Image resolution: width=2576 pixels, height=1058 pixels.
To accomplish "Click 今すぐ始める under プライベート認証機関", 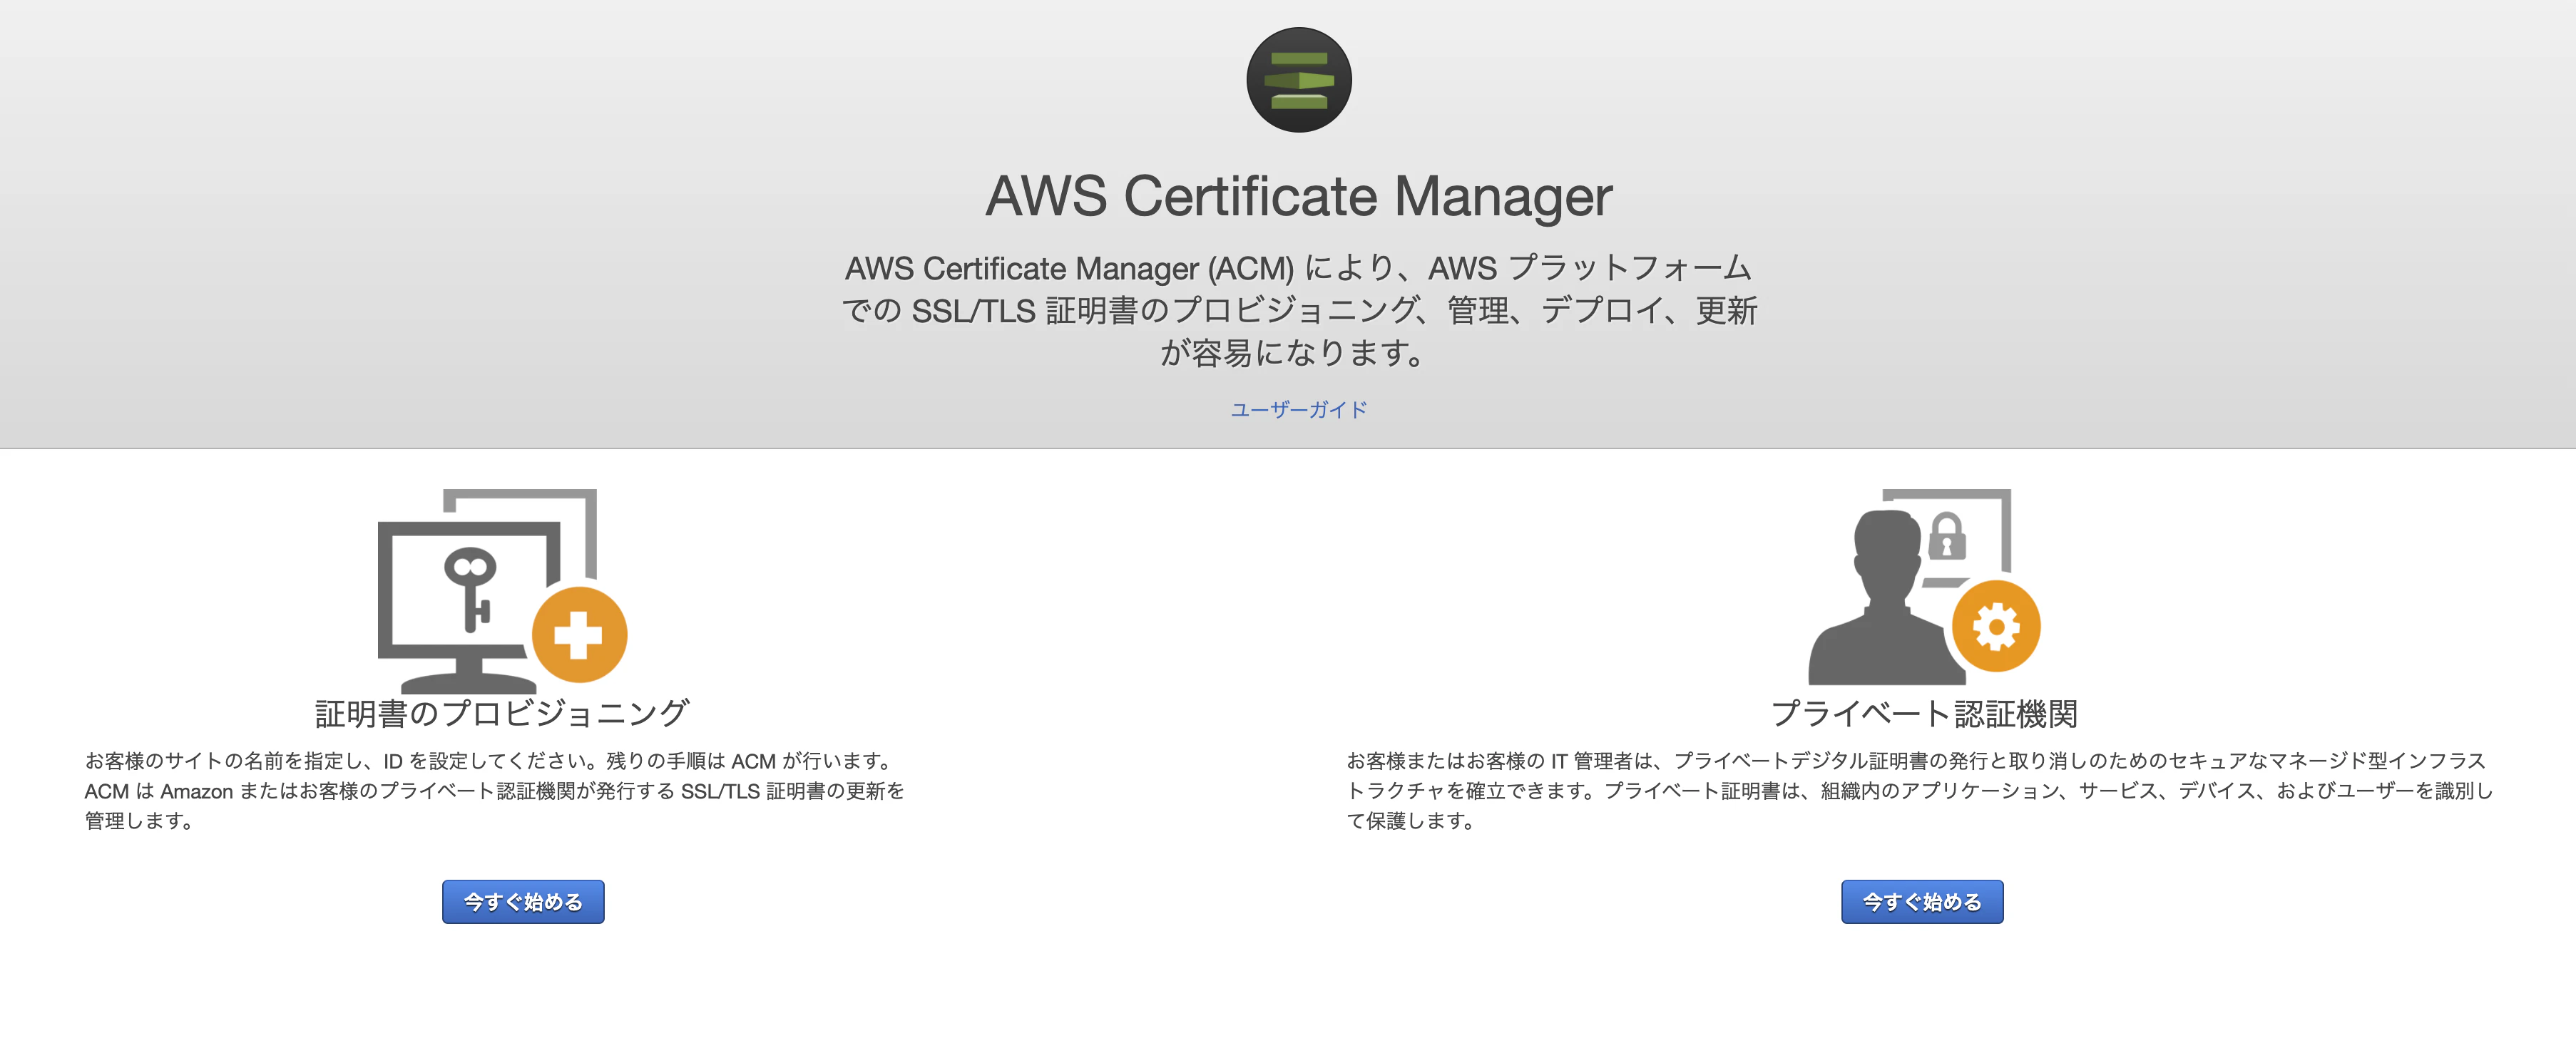I will [1922, 902].
